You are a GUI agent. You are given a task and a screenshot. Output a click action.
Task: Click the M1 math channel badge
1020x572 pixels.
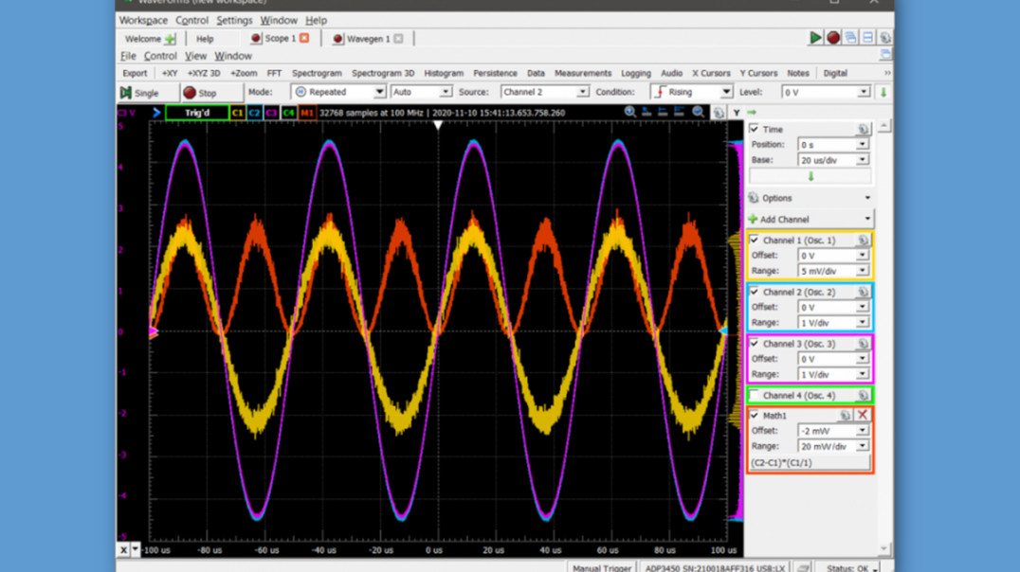(x=306, y=113)
